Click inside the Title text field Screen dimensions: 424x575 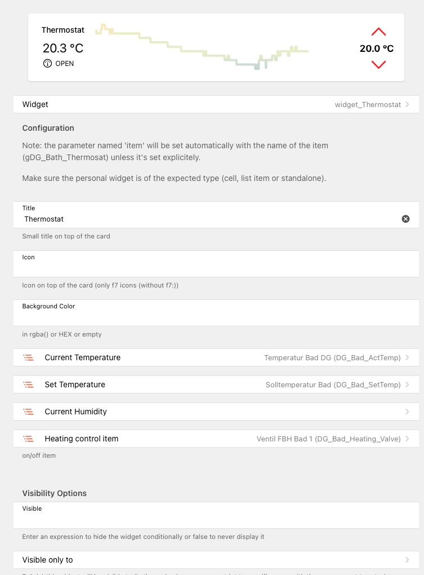pos(169,219)
